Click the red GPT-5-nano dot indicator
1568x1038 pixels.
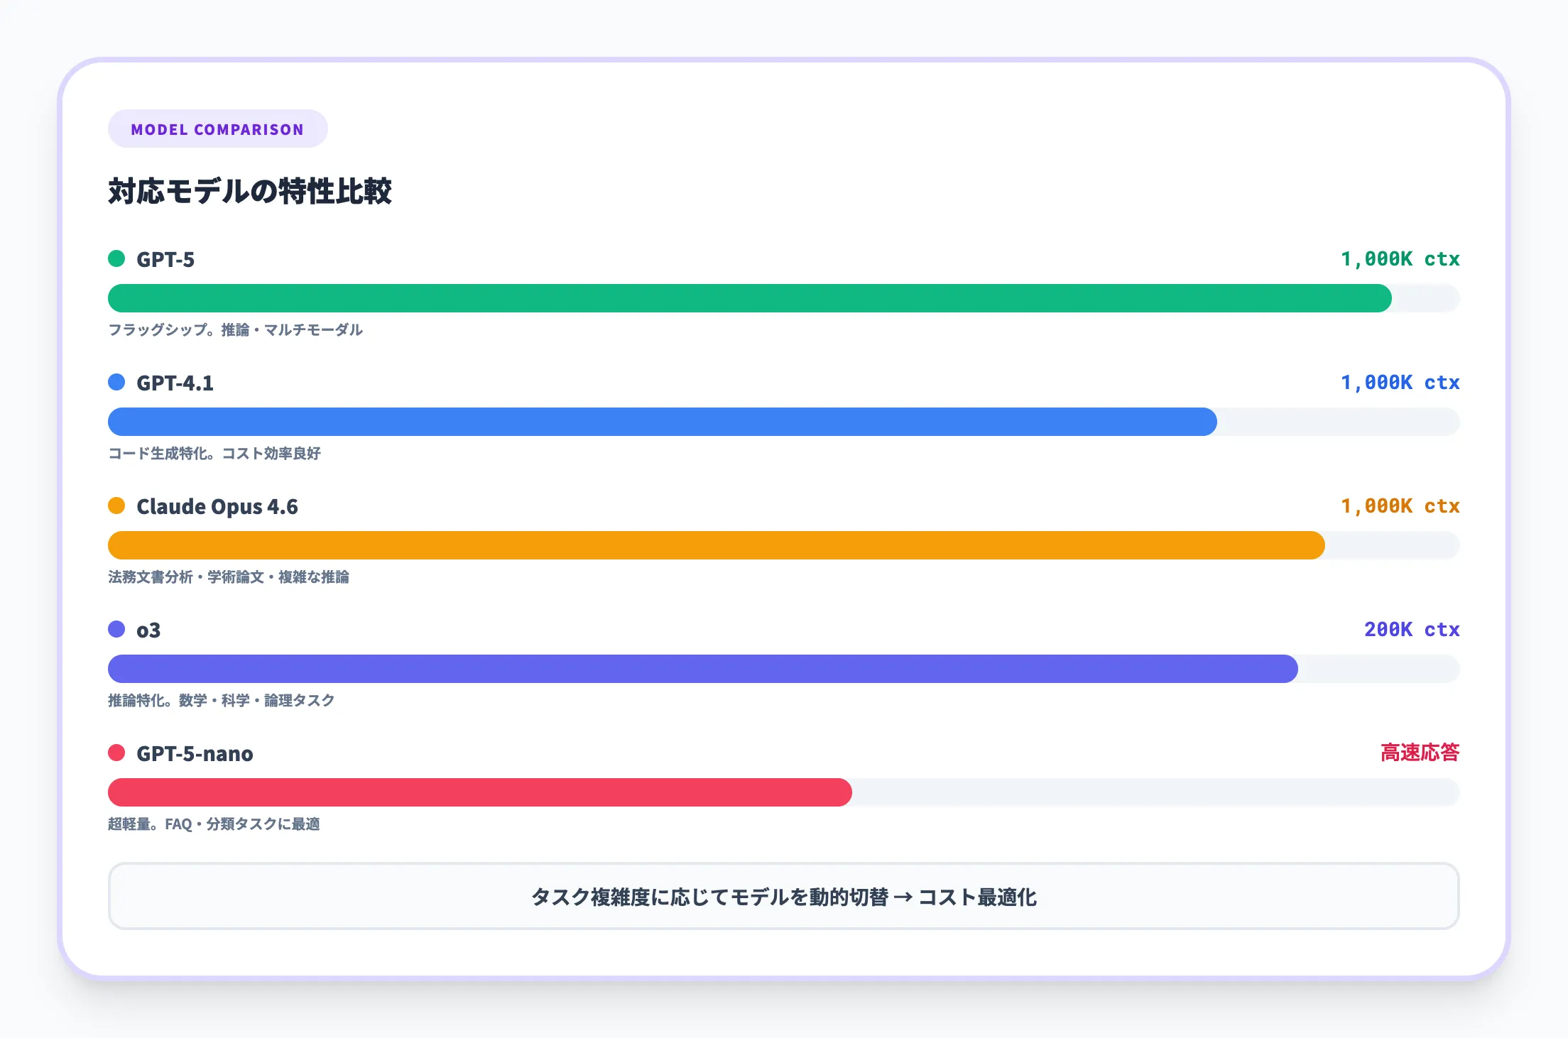pyautogui.click(x=117, y=753)
